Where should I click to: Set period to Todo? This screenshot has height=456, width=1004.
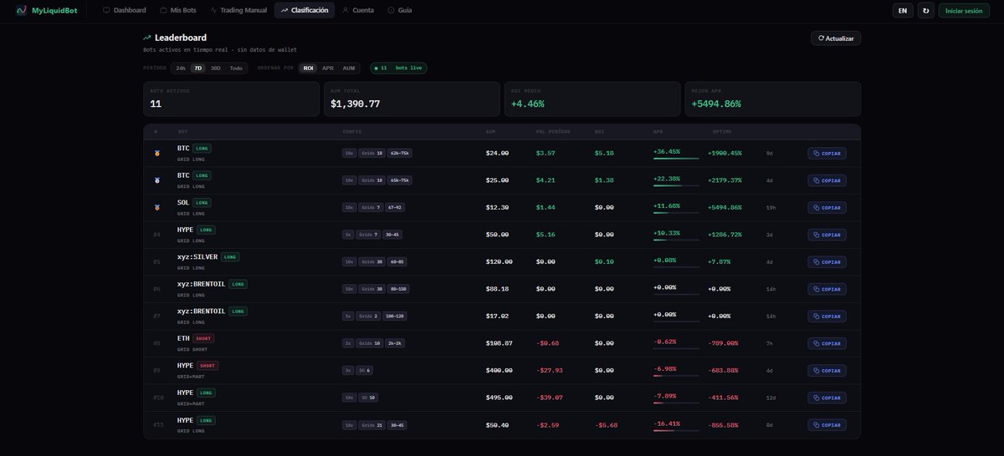click(x=236, y=68)
